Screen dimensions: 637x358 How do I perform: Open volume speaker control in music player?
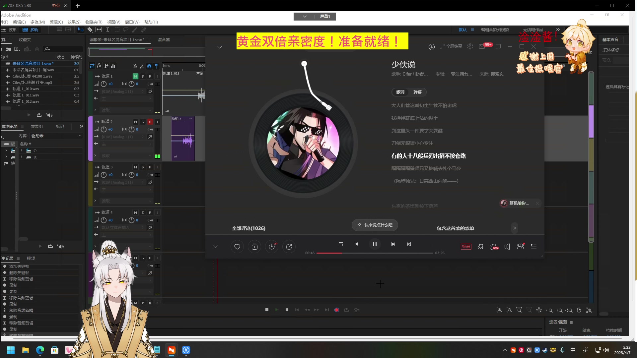point(507,247)
